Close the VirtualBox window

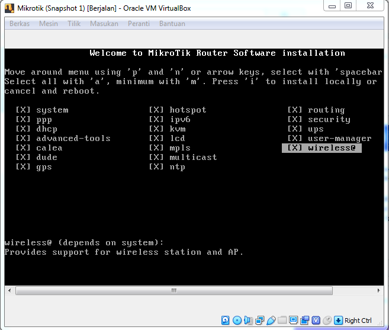(370, 6)
